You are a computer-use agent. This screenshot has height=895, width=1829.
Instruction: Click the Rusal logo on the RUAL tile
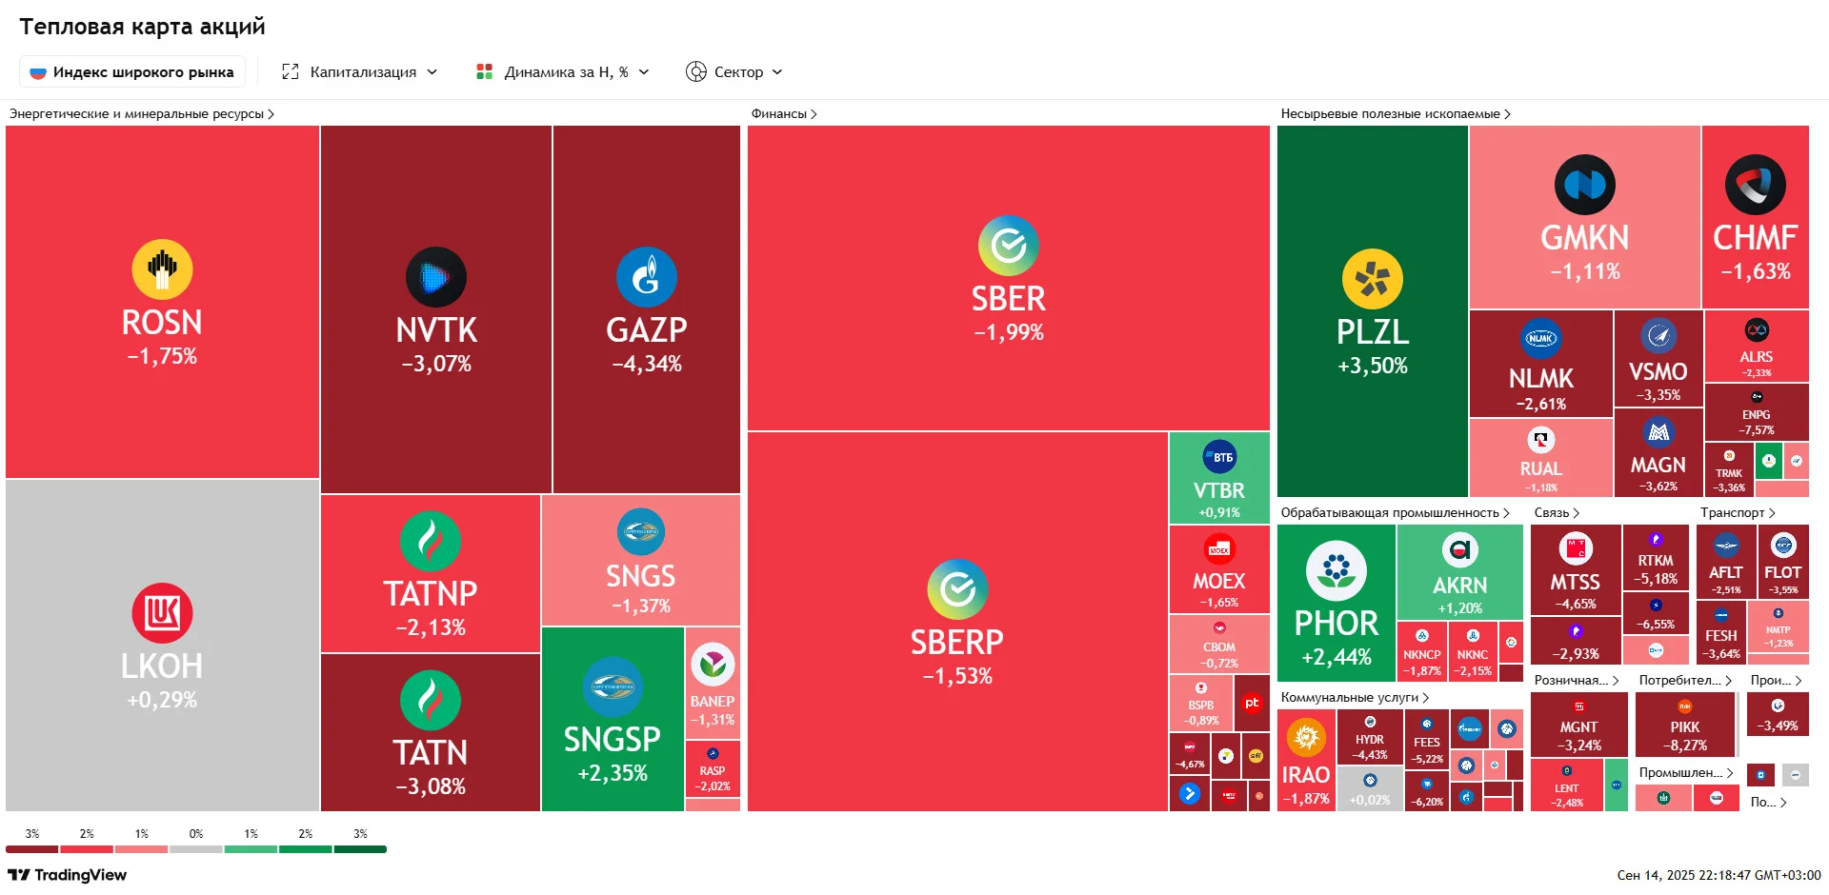(x=1541, y=440)
